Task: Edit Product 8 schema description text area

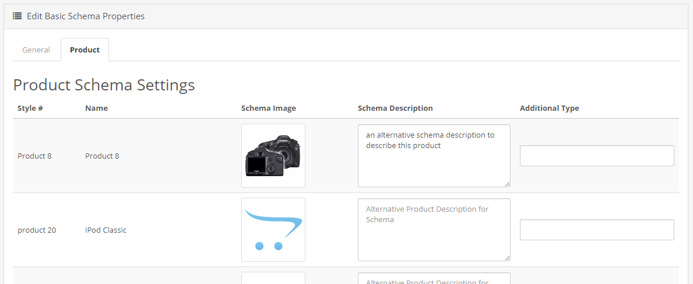Action: click(434, 156)
